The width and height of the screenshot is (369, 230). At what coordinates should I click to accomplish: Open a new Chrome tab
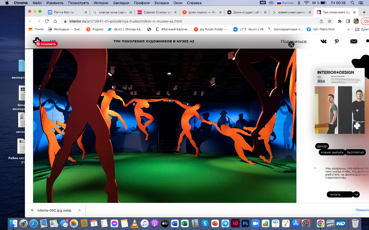364,12
